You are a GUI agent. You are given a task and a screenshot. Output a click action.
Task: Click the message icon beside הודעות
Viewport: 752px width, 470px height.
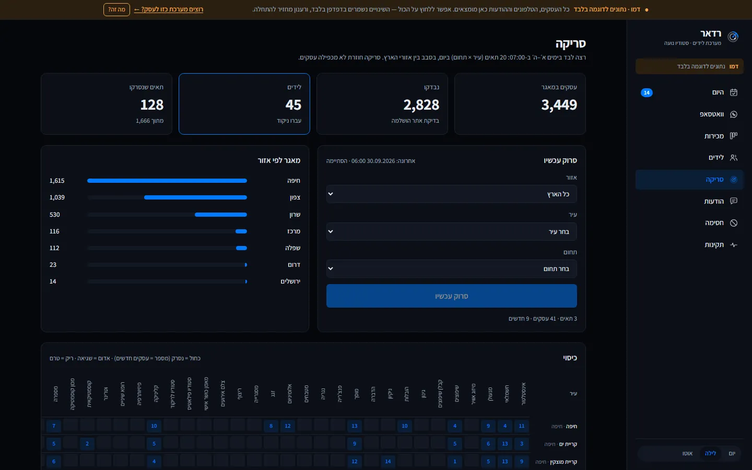point(734,201)
